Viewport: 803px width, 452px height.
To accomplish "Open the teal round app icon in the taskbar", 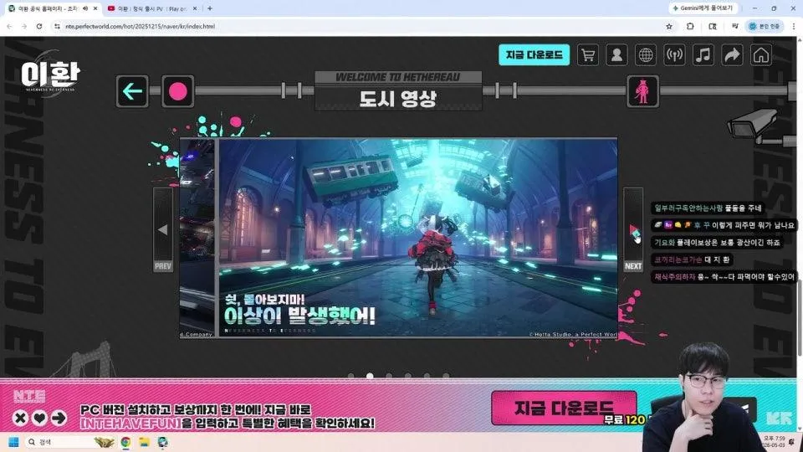I will 163,442.
